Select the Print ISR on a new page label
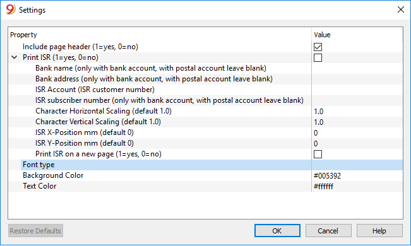This screenshot has height=246, width=411. point(98,154)
